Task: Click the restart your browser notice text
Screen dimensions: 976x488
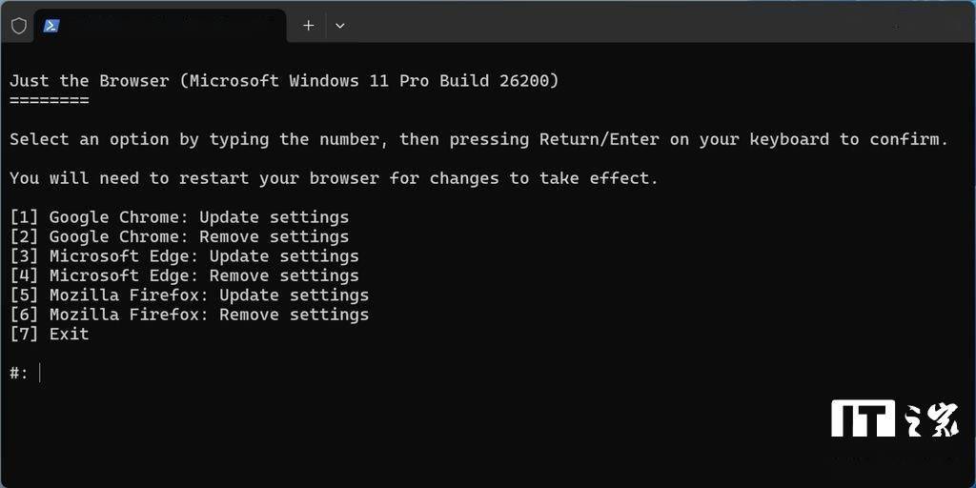Action: pyautogui.click(x=334, y=178)
